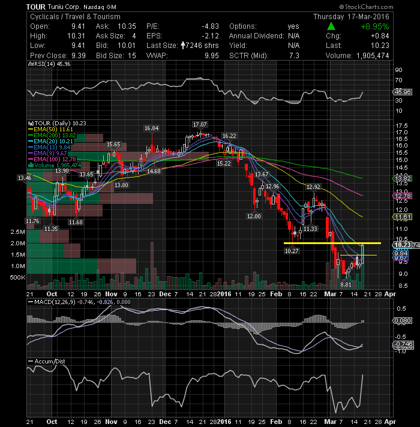The height and width of the screenshot is (427, 420).
Task: Click the 17.07 price high label
Action: (x=200, y=125)
